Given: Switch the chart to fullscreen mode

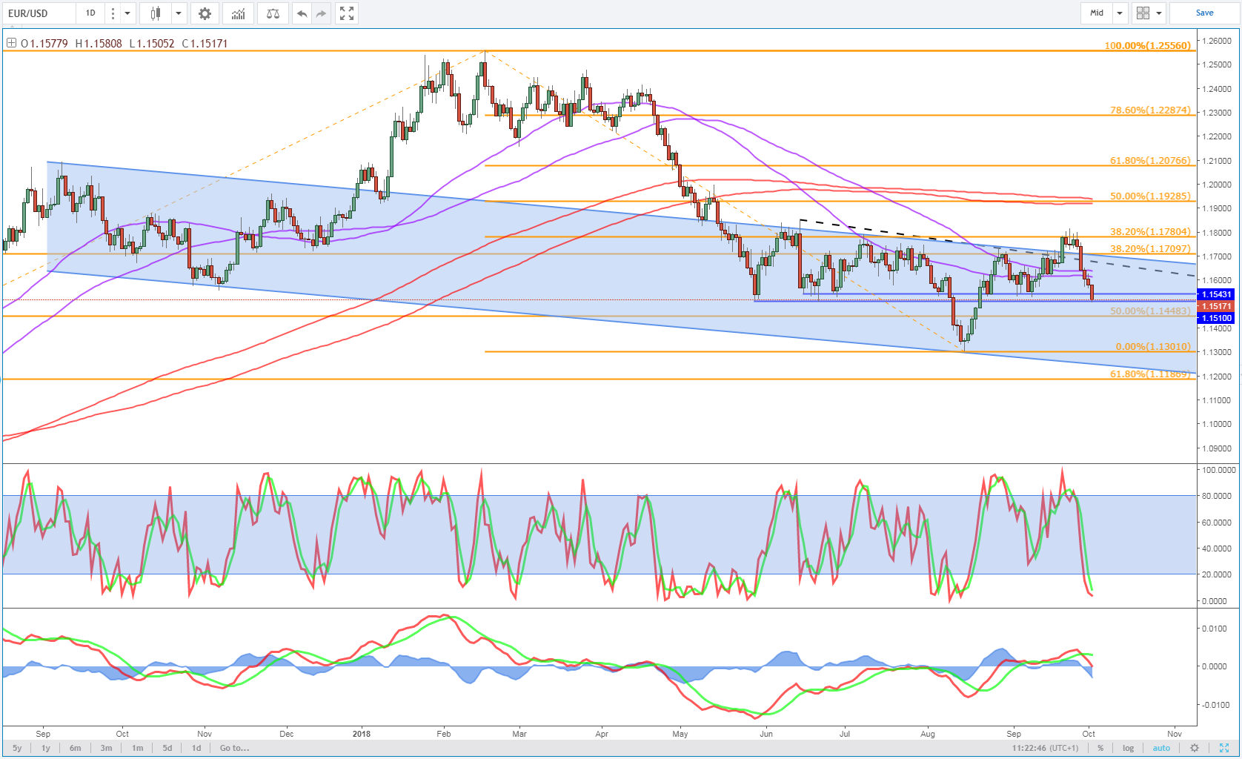Looking at the screenshot, I should (346, 13).
